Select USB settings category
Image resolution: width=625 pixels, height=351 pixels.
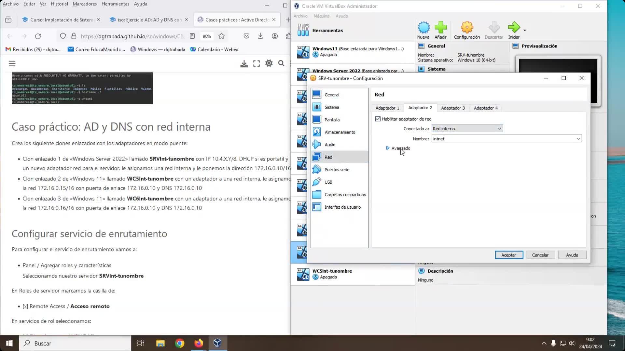tap(328, 182)
